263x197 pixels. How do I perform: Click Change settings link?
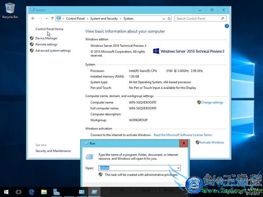(x=212, y=102)
